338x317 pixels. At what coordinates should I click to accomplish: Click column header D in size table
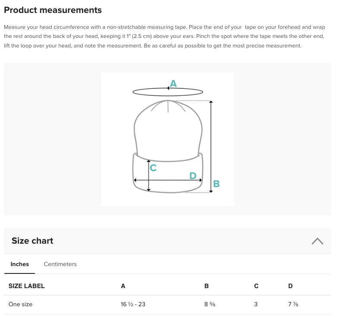pyautogui.click(x=291, y=286)
